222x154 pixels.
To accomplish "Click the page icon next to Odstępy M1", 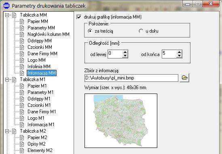I will tap(22, 99).
